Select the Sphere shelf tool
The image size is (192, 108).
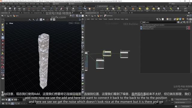pos(10,9)
